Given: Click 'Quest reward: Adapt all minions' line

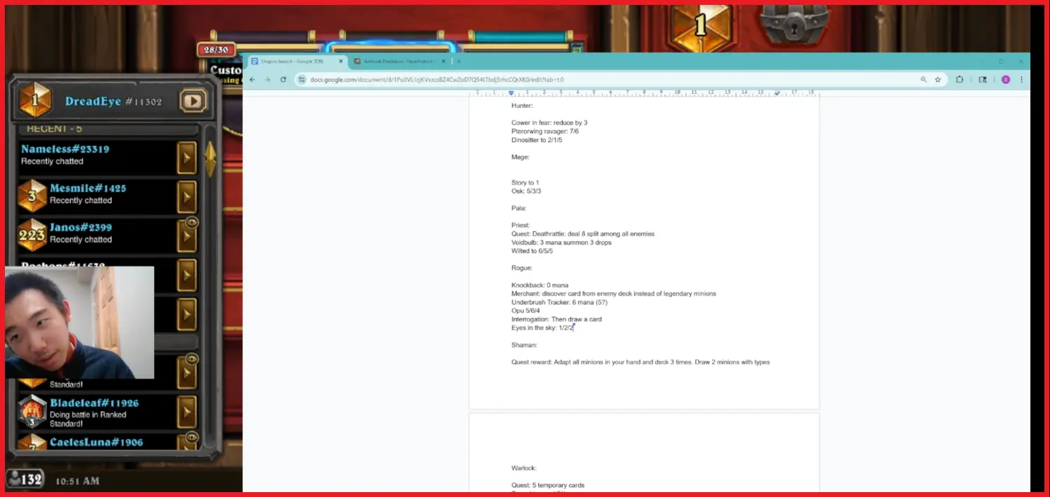Looking at the screenshot, I should (640, 362).
